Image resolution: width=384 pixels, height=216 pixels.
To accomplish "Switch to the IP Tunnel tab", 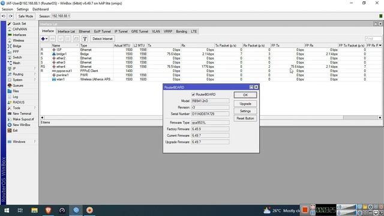I will click(121, 32).
